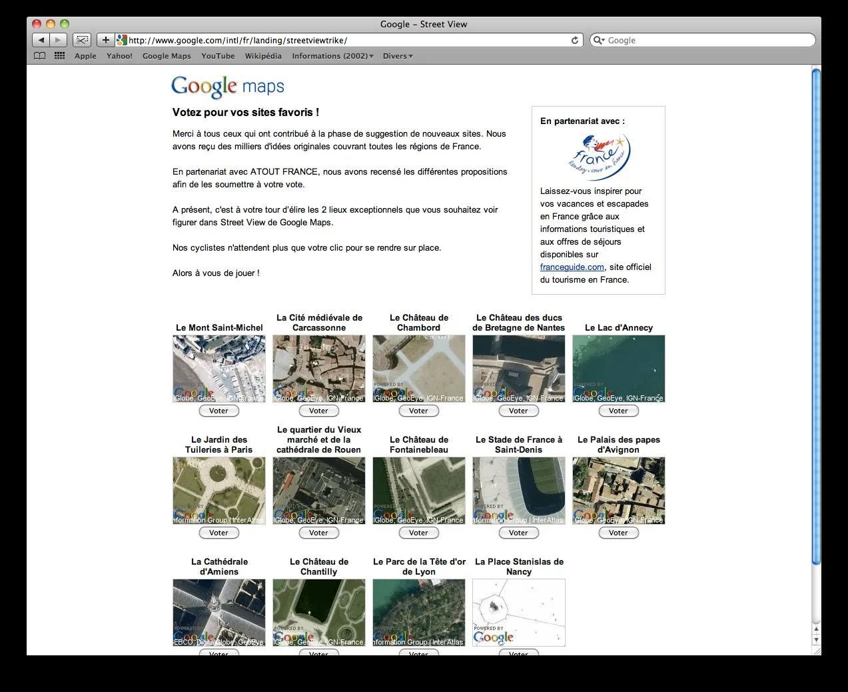Open Nantes château satellite thumbnail
The width and height of the screenshot is (848, 692).
point(519,369)
